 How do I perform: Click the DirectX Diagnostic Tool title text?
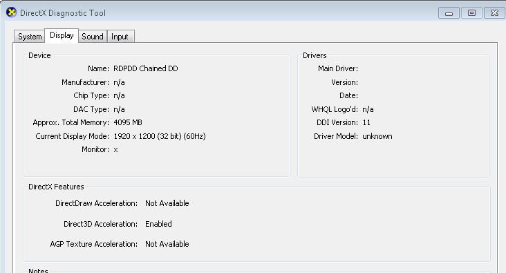pos(63,13)
